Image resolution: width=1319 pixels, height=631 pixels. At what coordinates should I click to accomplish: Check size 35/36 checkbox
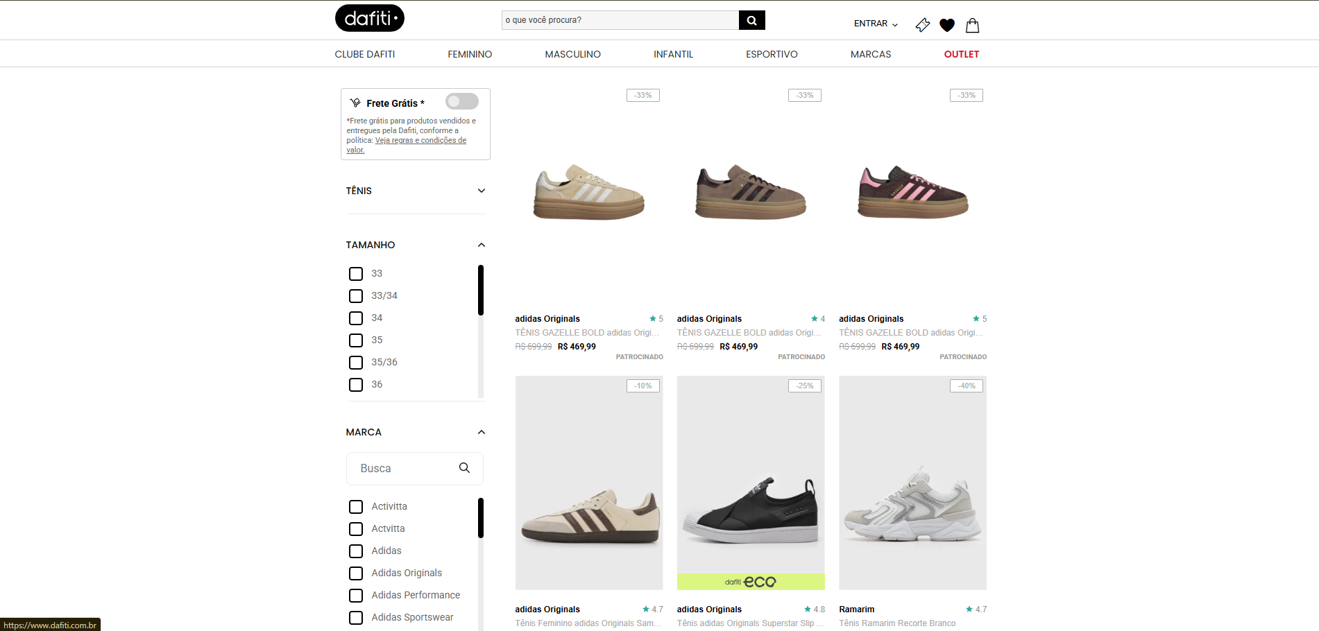tap(356, 363)
